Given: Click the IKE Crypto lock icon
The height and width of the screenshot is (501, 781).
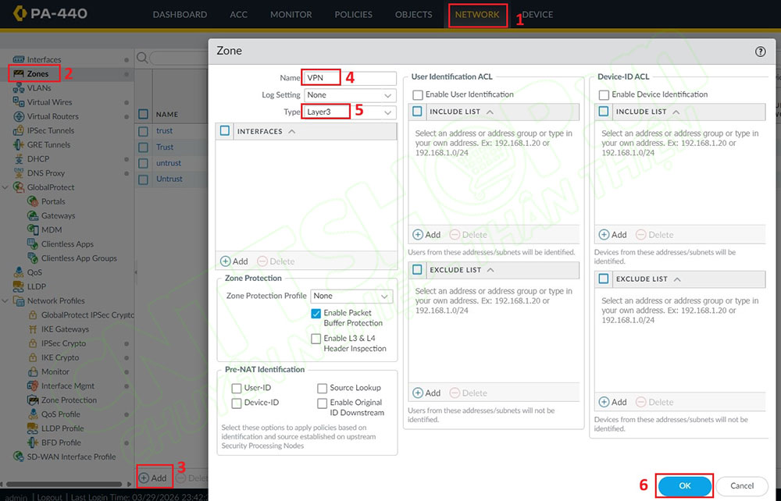Looking at the screenshot, I should tap(33, 357).
